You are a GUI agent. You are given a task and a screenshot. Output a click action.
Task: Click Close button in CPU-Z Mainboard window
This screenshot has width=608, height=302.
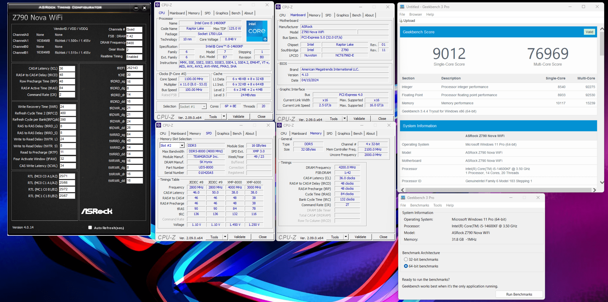click(382, 119)
